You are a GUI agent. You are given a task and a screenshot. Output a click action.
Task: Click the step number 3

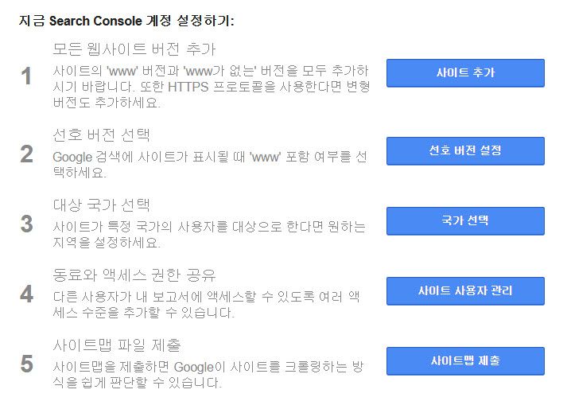click(x=27, y=224)
